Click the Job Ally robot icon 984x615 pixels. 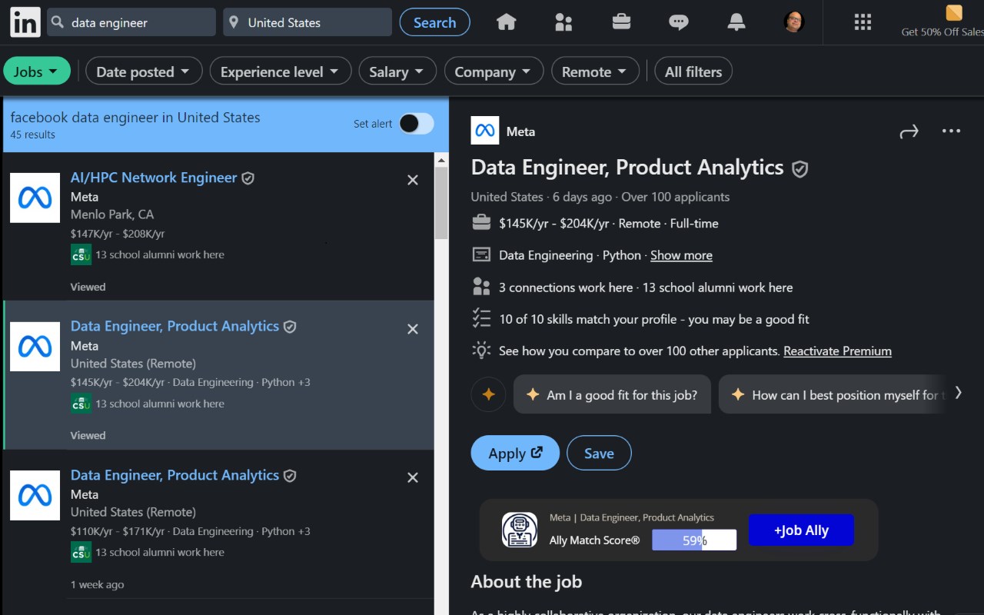point(520,530)
